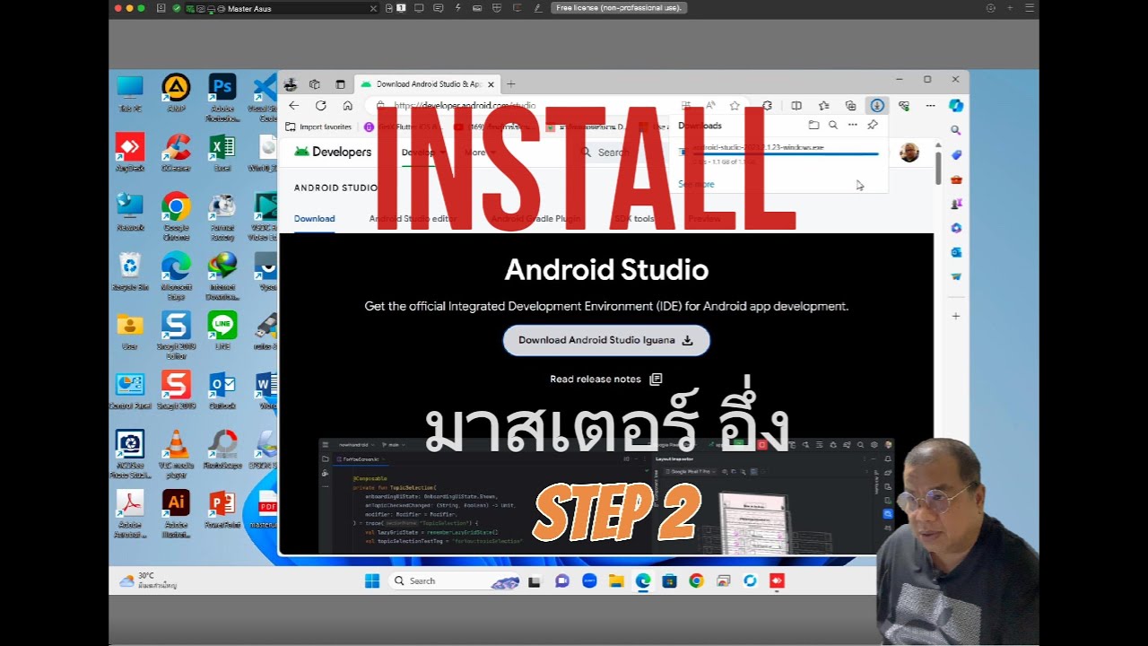Open This PC desktop icon
Image resolution: width=1148 pixels, height=646 pixels.
click(130, 93)
